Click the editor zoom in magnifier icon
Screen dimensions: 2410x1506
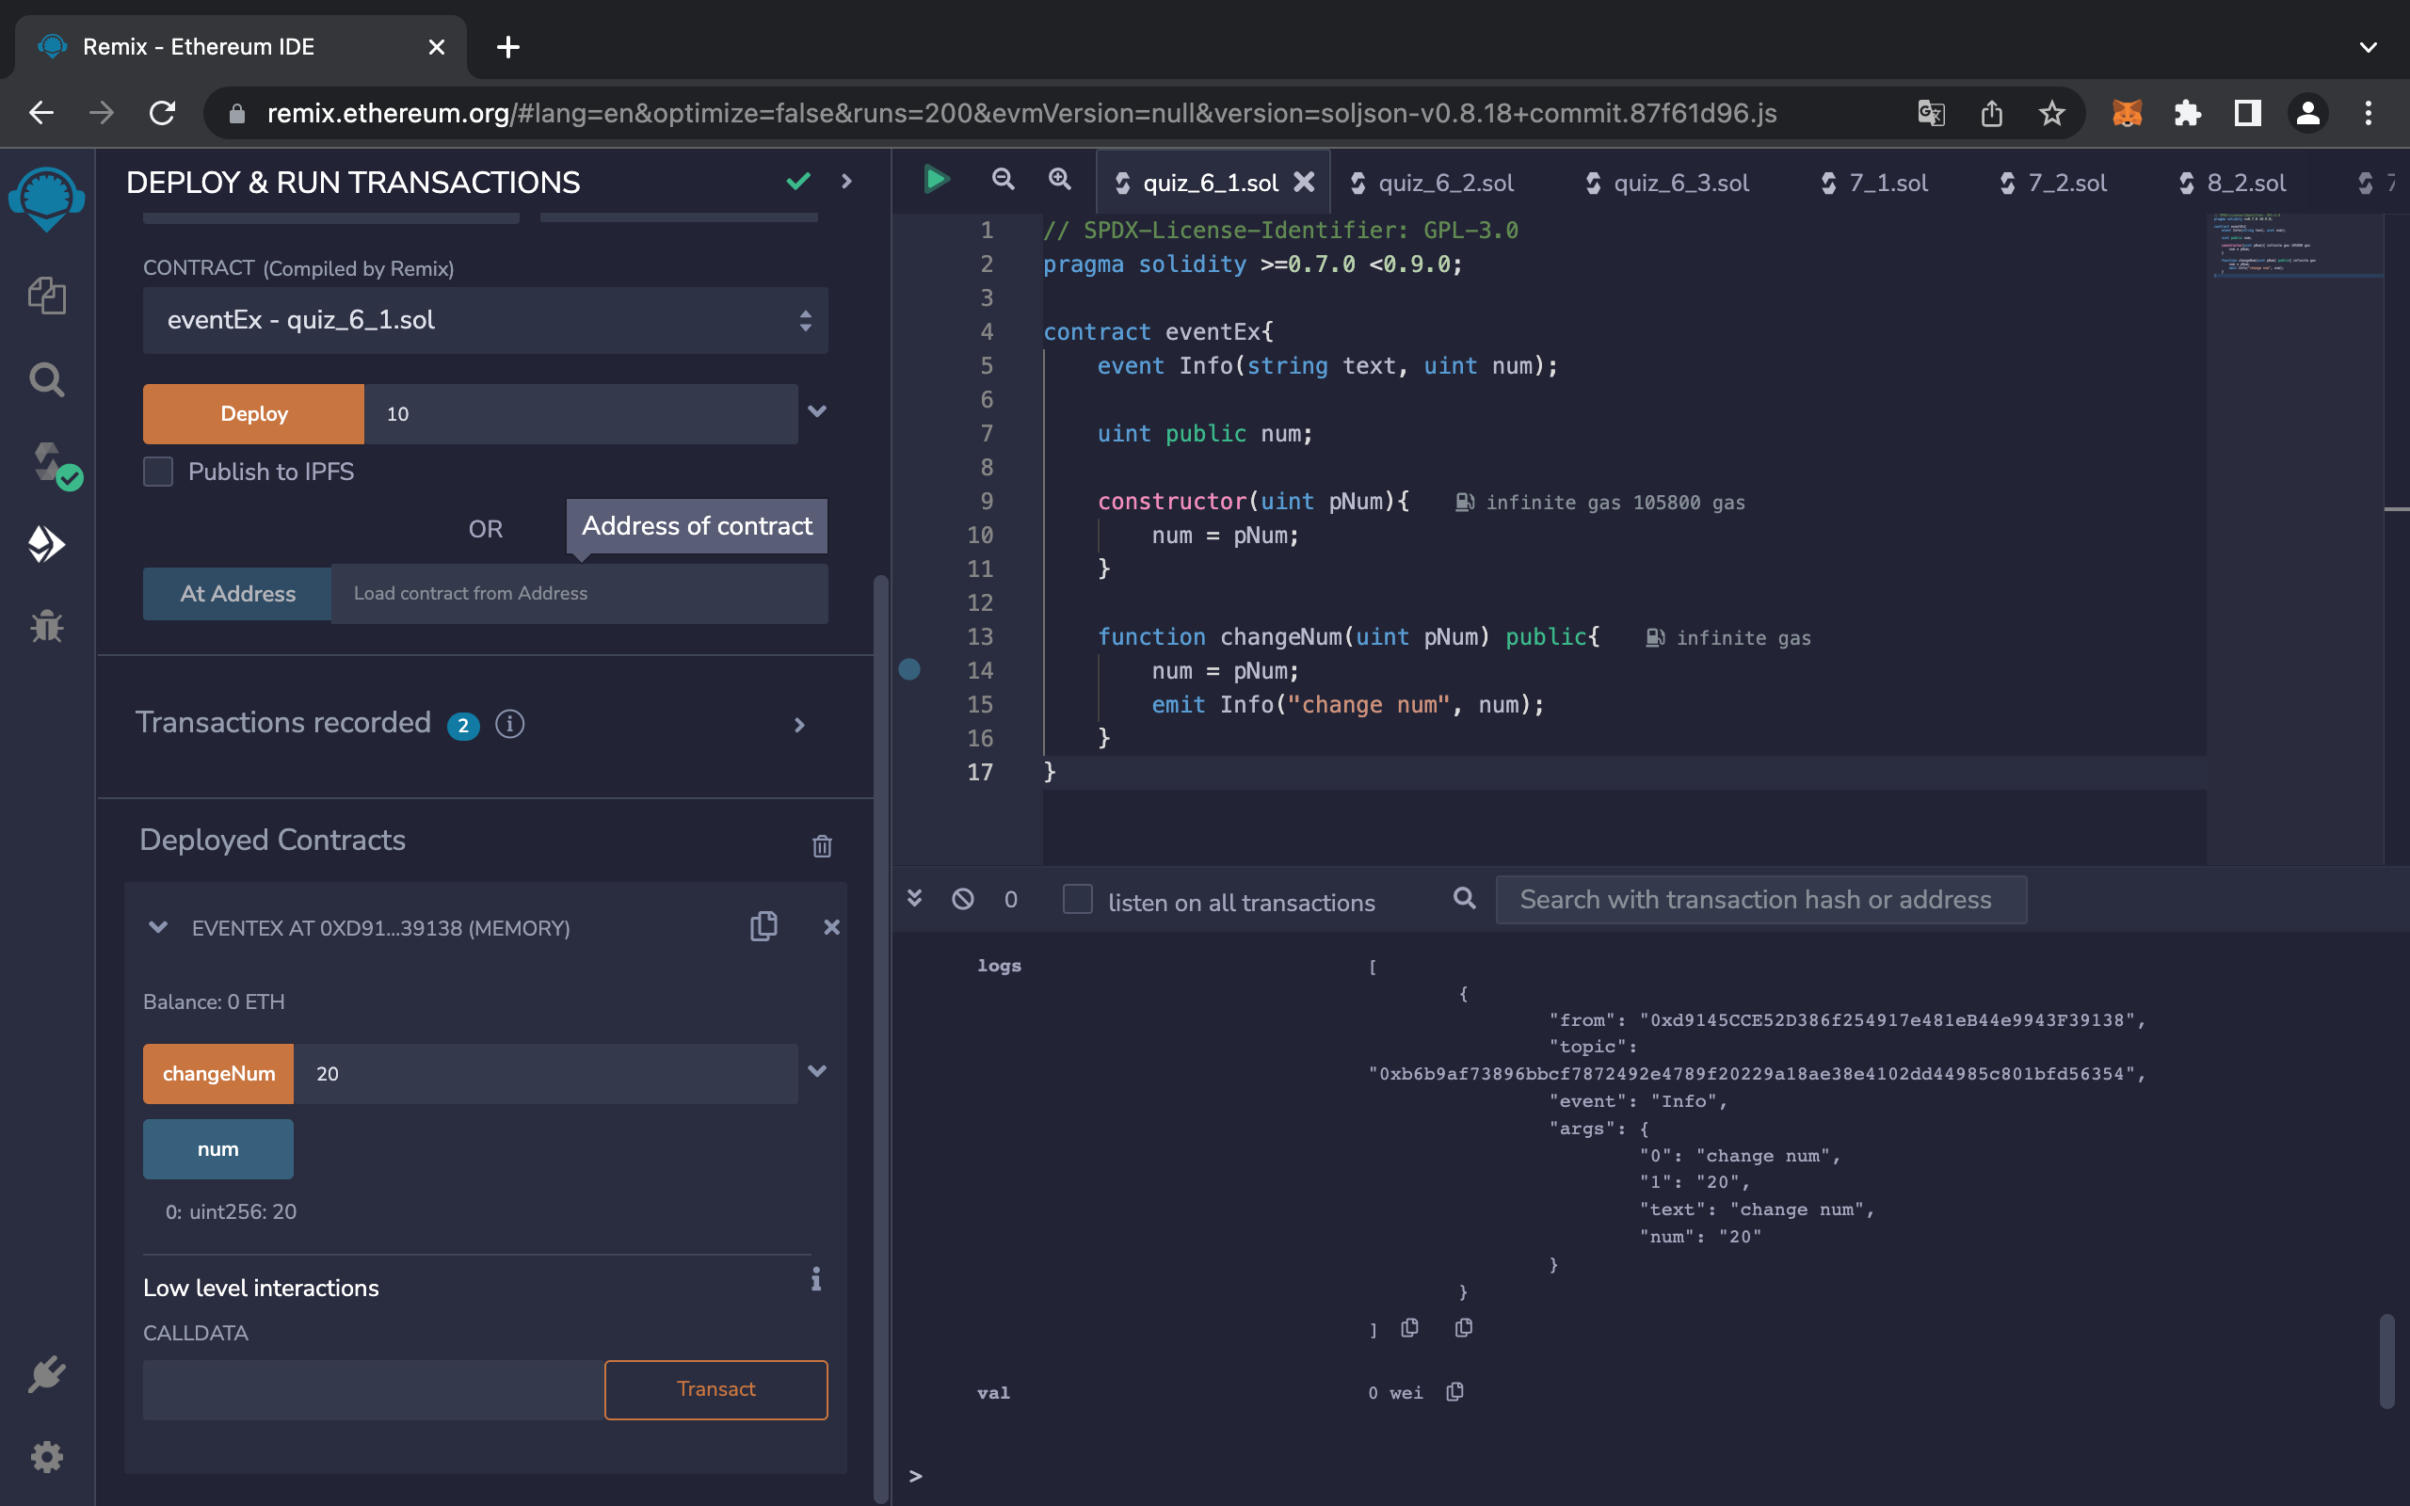[x=1060, y=181]
